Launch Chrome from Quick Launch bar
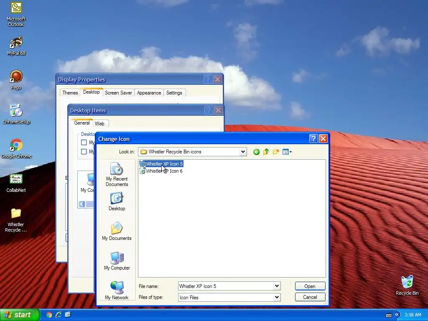Screen dimensions: 428x321 (x=49, y=315)
